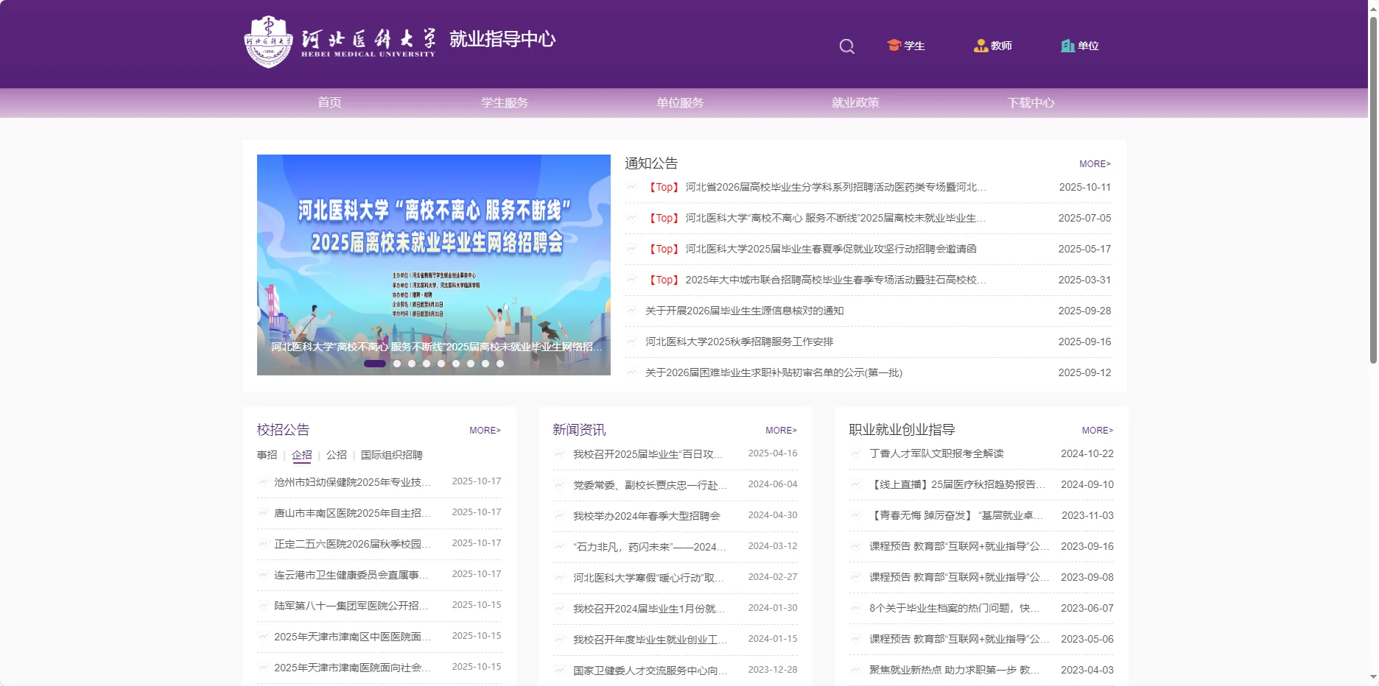
Task: Open 关于开展2026届毕业生生源信息核对的通知
Action: [x=745, y=311]
